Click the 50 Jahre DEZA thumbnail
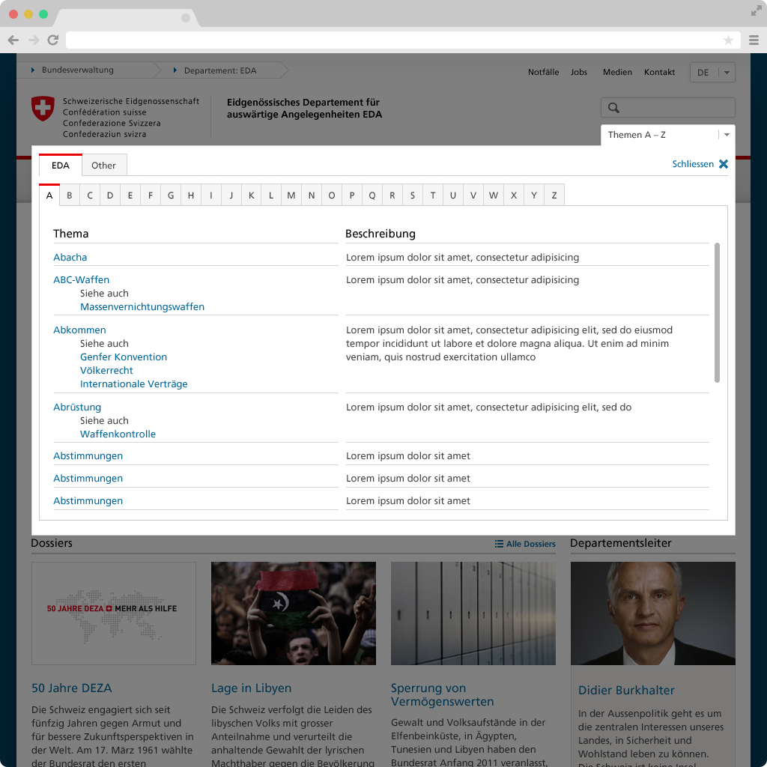767x767 pixels. 114,613
